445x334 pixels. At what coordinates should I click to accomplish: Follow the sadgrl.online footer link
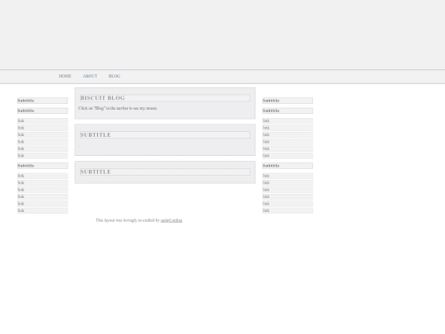click(x=171, y=220)
